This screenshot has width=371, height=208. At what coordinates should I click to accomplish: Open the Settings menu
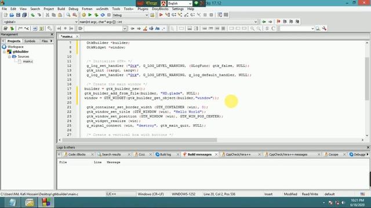pos(178,9)
